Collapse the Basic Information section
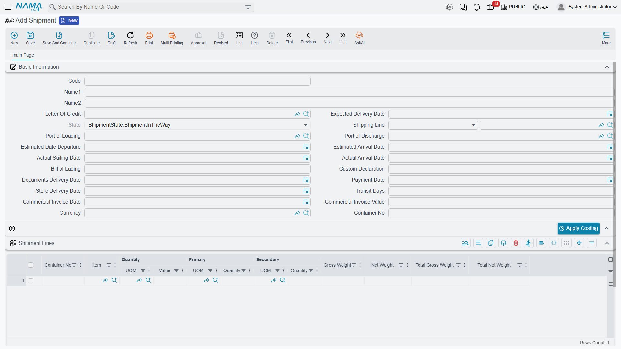 click(x=607, y=67)
